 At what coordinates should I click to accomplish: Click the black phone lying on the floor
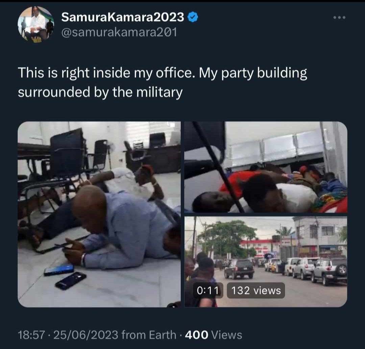[x=71, y=281]
